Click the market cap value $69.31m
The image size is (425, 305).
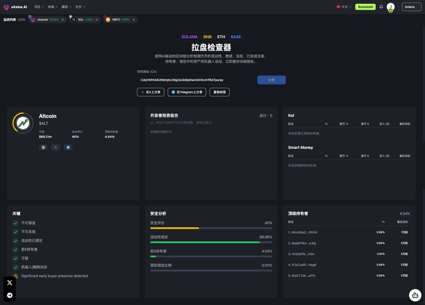coord(45,137)
